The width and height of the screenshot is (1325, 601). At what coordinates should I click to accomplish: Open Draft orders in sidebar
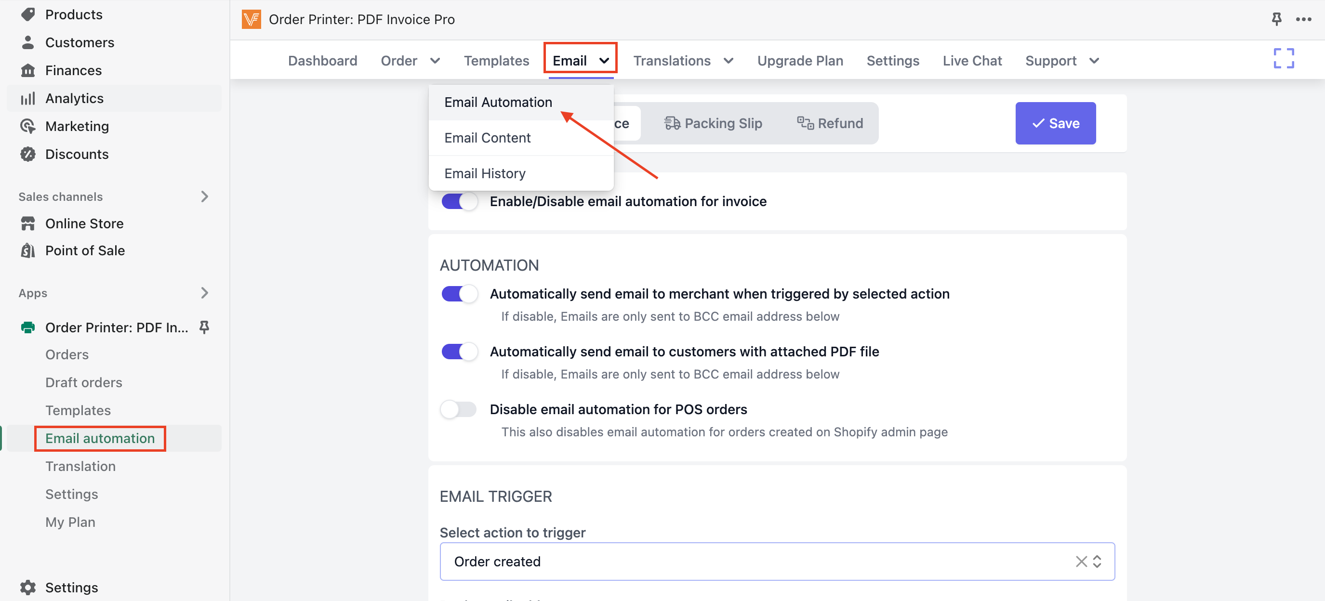(x=84, y=382)
